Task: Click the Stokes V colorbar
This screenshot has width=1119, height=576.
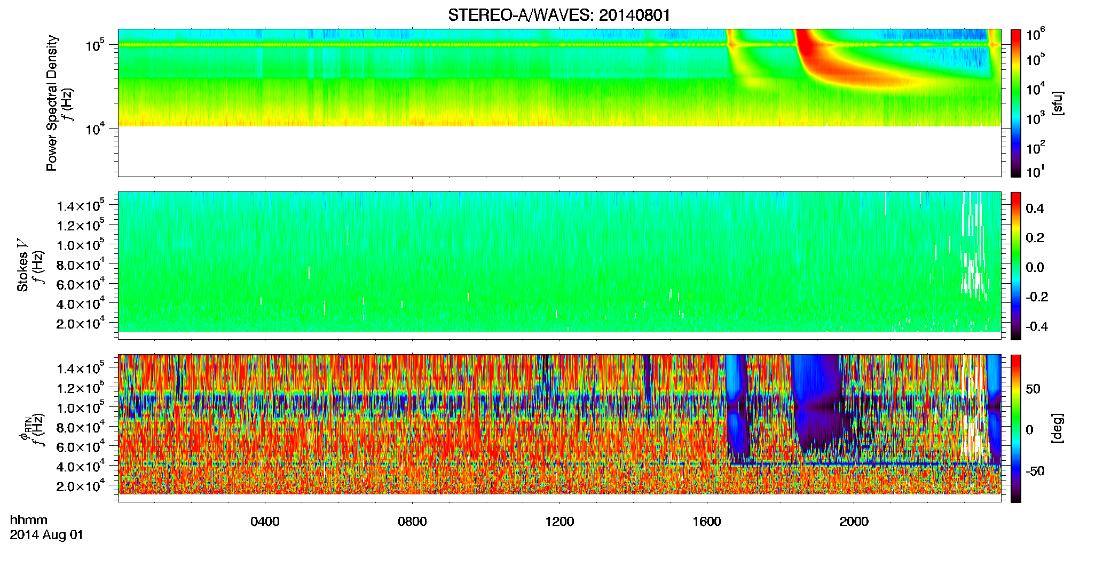Action: [1016, 266]
